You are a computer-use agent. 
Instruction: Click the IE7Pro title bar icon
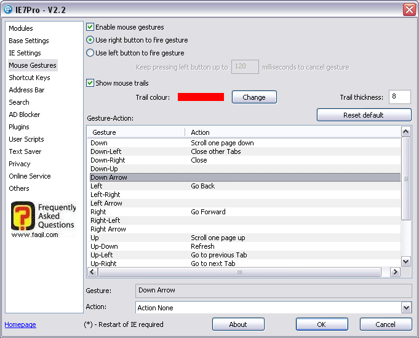8,9
